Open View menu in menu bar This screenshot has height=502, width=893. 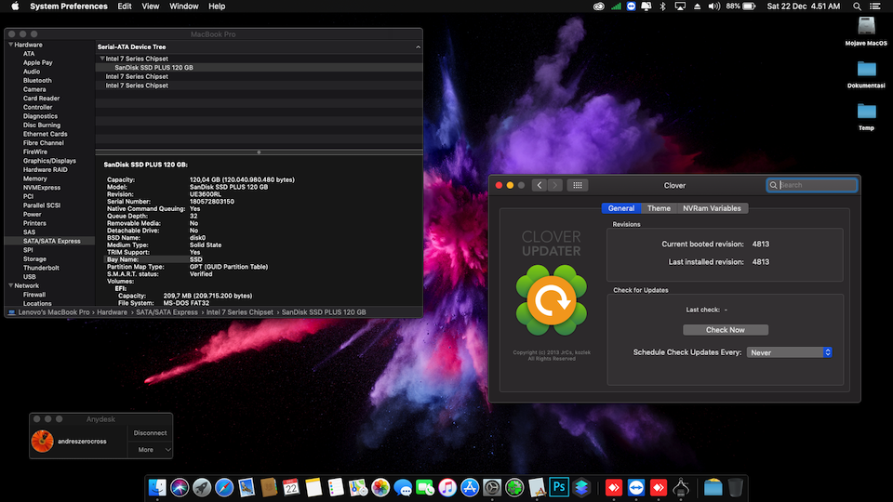pyautogui.click(x=151, y=7)
